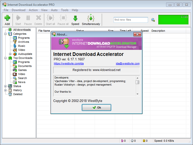This screenshot has width=193, height=145.
Task: Click the green Add download icon
Action: 7,18
